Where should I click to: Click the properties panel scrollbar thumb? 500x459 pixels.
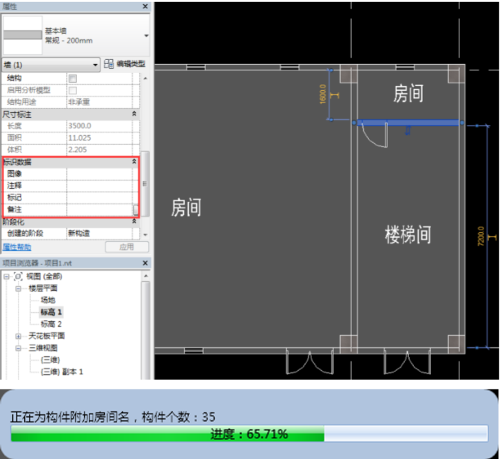click(x=145, y=183)
